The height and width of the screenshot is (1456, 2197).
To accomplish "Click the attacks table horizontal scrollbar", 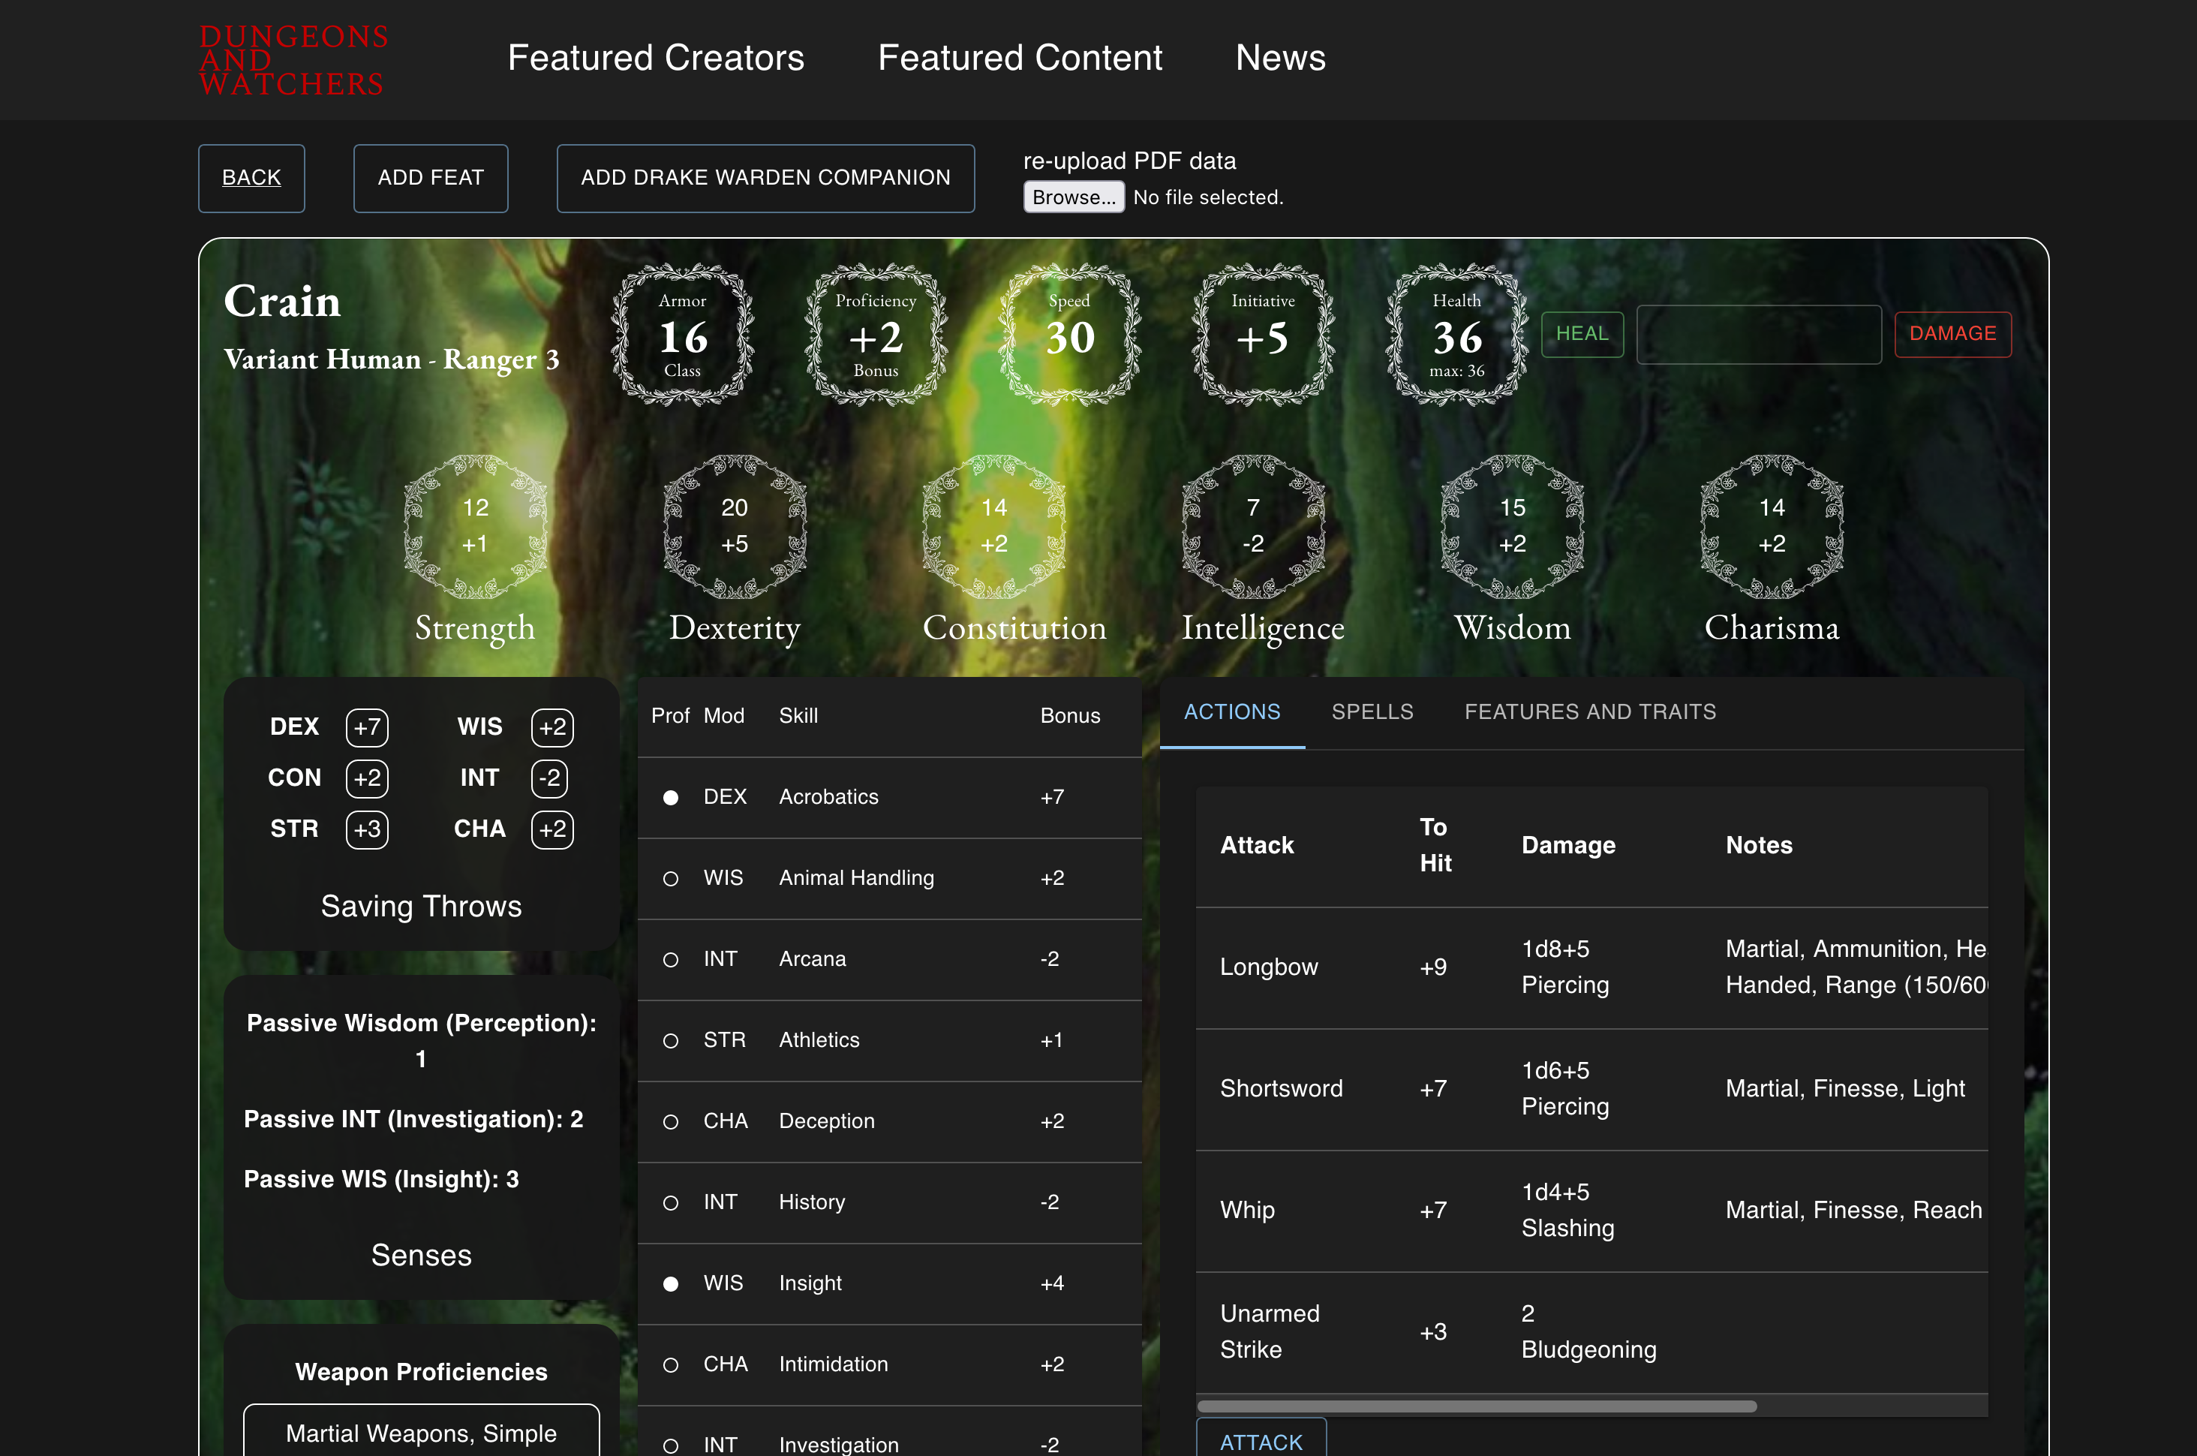I will pos(1476,1406).
